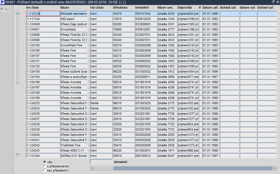Viewport: 280px width, 174px height.
Task: Click the vertical scrollbar thumb
Action: click(x=17, y=49)
